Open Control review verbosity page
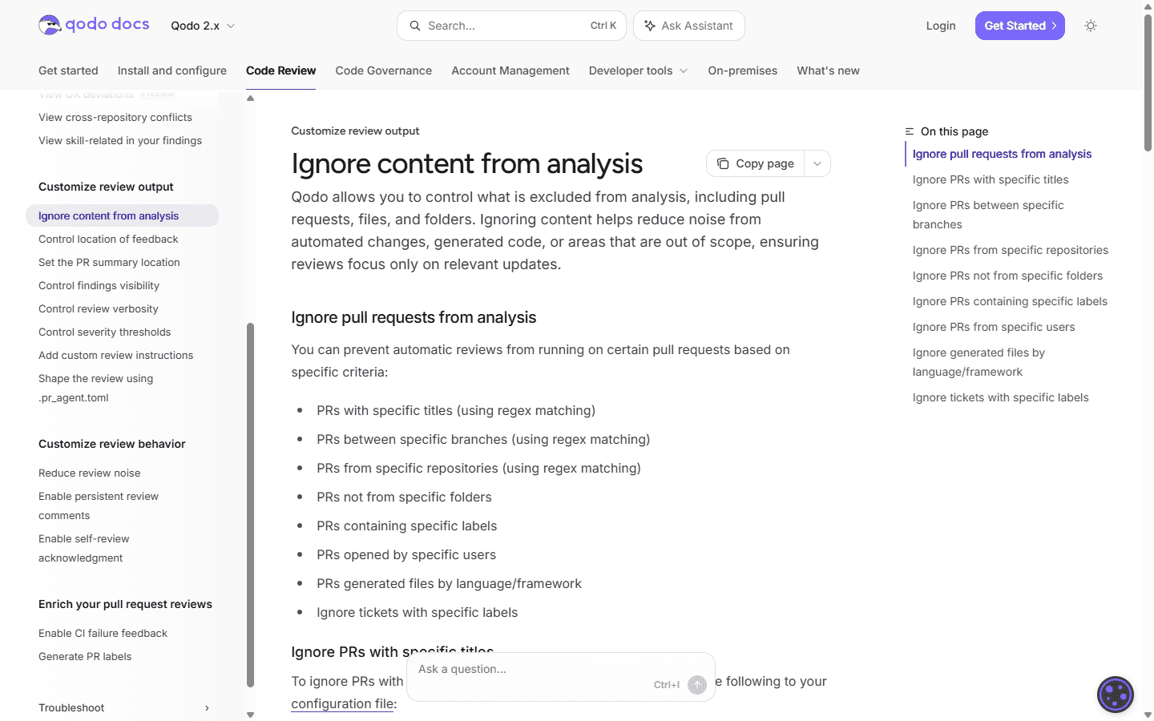The width and height of the screenshot is (1154, 721). [99, 308]
